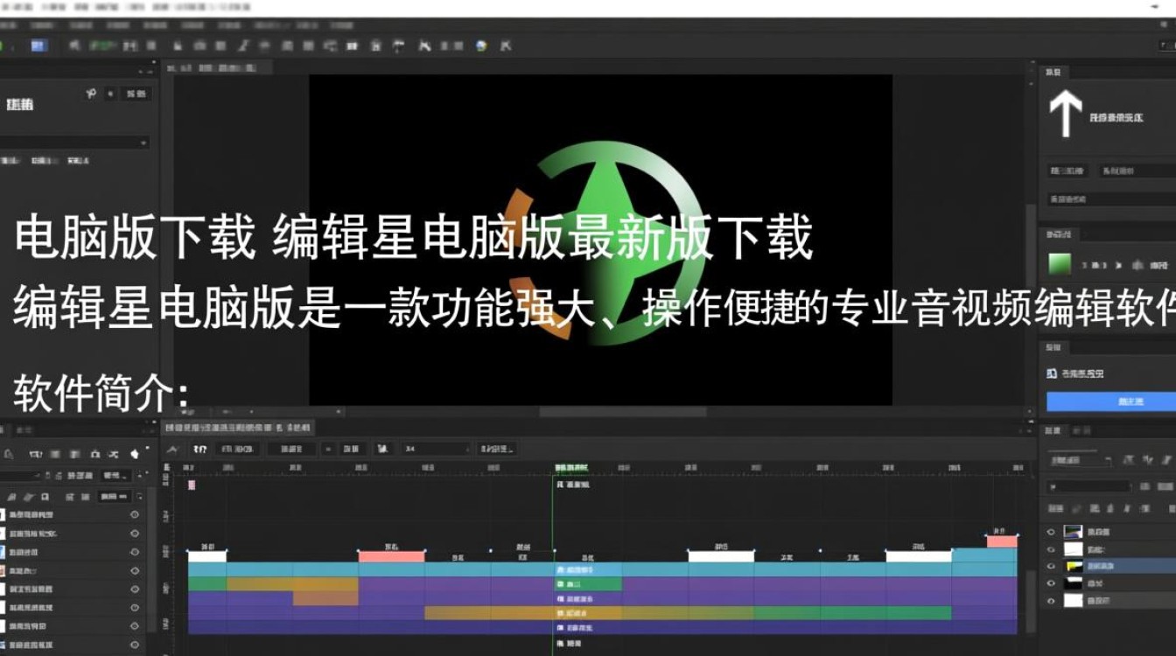This screenshot has height=656, width=1176.
Task: Toggle the eye icon of the selected highlighted layer
Action: [1051, 566]
